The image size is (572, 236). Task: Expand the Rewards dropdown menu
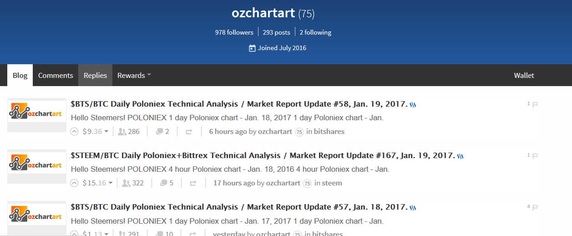point(134,76)
